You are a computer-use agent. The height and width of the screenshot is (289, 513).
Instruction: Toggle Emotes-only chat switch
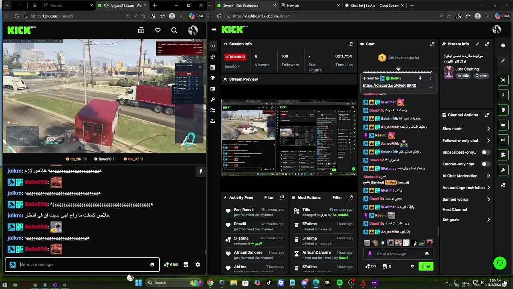[486, 164]
